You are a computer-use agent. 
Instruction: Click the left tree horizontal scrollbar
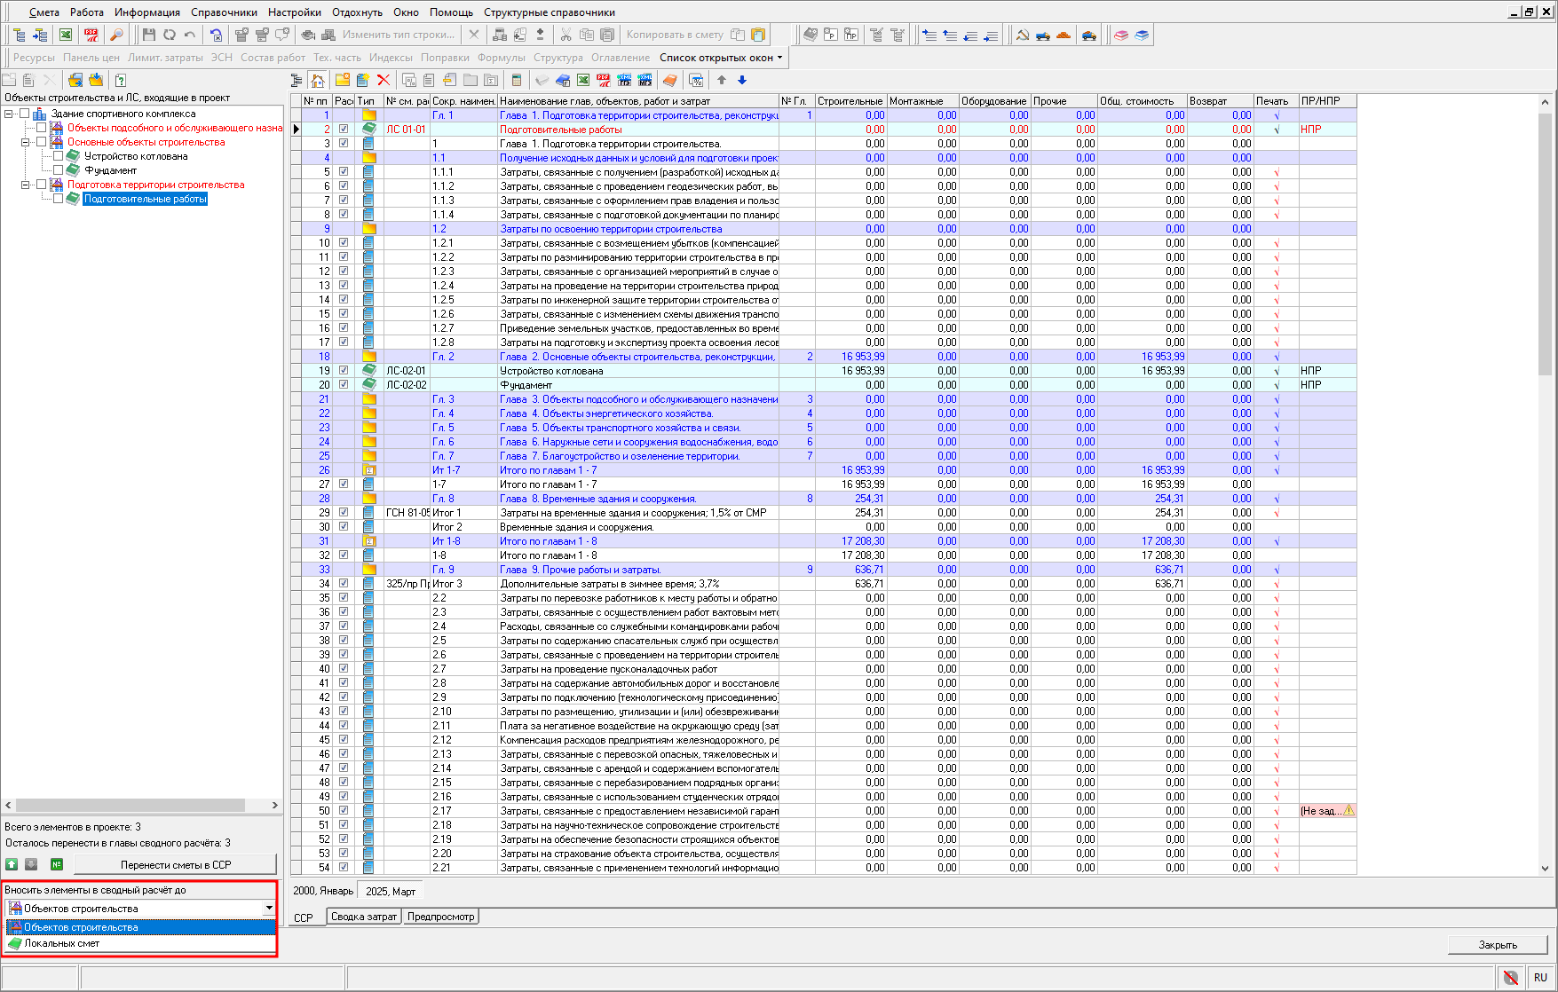point(130,806)
